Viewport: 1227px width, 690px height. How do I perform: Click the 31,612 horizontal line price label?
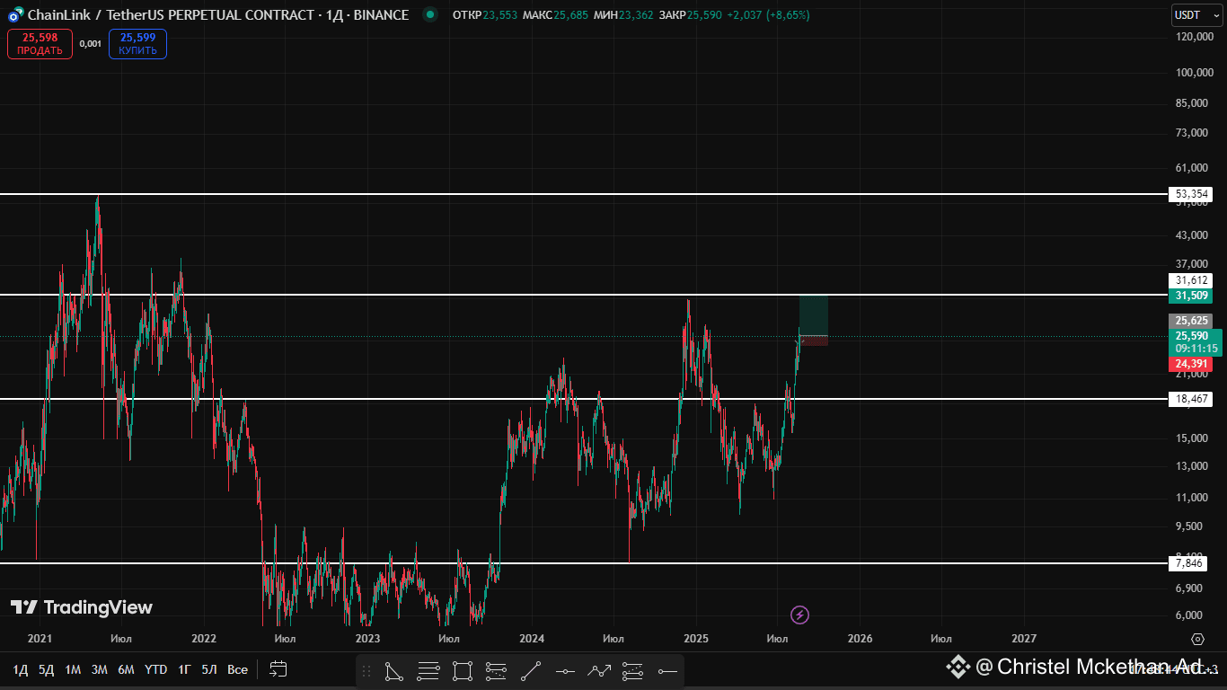click(1190, 280)
